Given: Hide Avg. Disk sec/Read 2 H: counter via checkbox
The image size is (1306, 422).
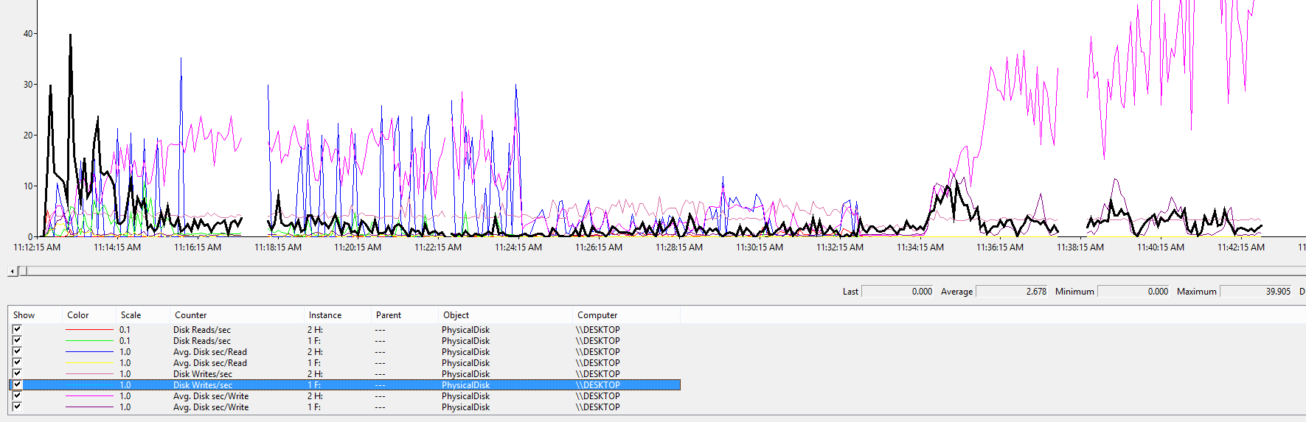Looking at the screenshot, I should click(17, 352).
